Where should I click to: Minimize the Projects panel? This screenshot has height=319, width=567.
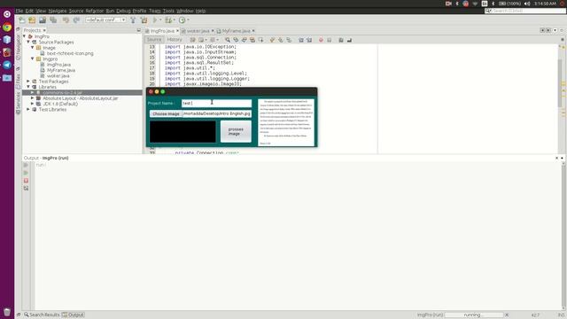pos(139,30)
